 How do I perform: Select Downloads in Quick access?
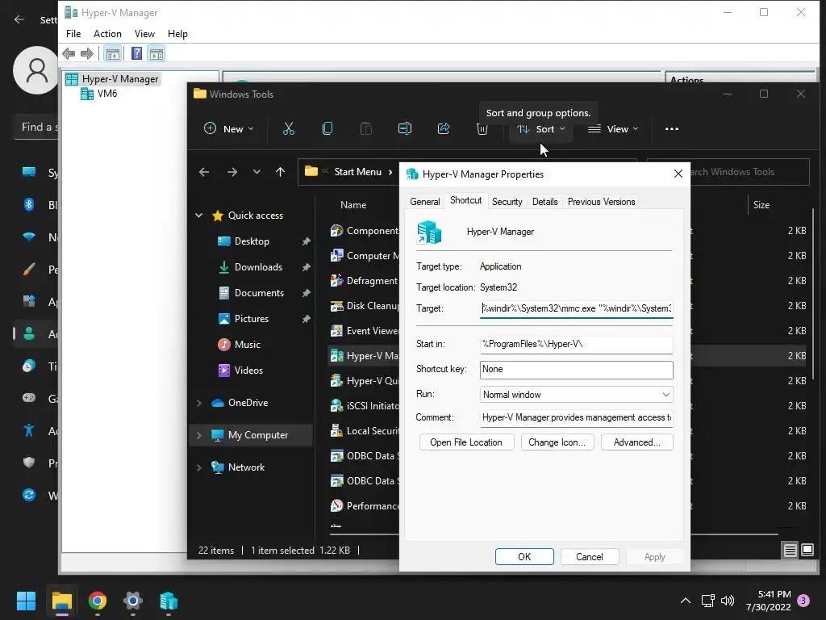258,267
